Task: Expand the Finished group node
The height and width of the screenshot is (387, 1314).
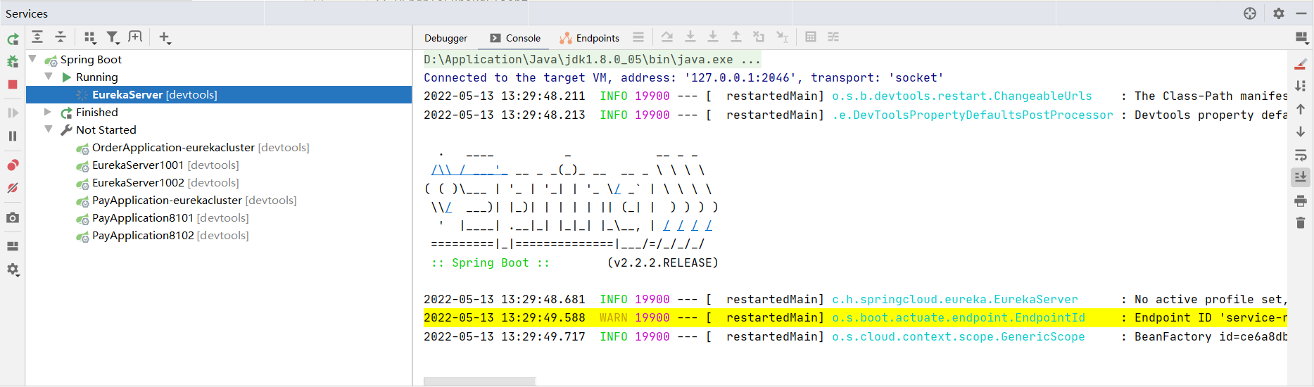Action: pyautogui.click(x=48, y=112)
